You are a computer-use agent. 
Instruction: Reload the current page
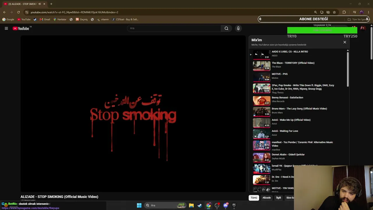coord(18,12)
